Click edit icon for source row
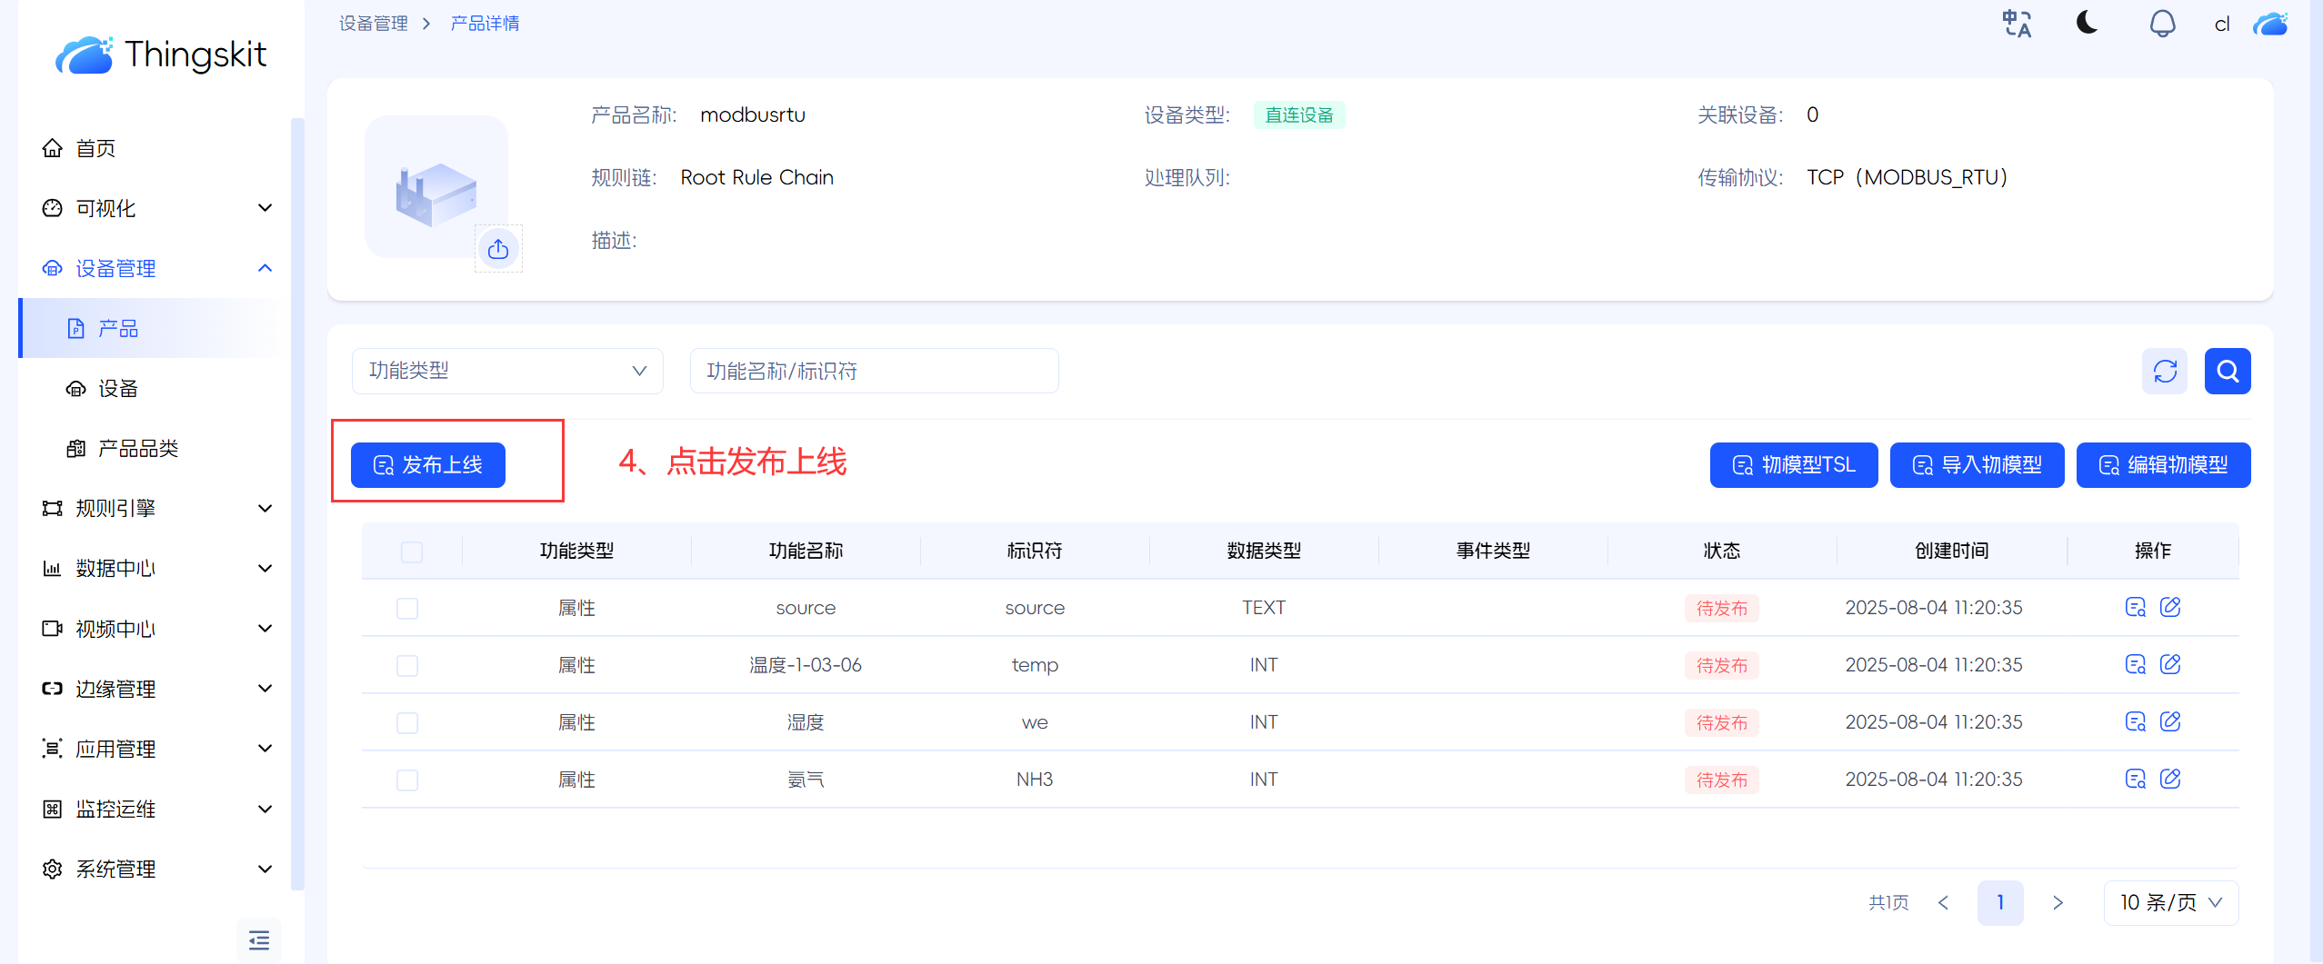2323x964 pixels. pyautogui.click(x=2170, y=607)
